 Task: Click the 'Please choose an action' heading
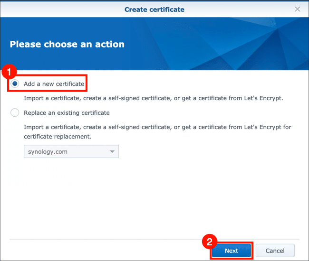click(x=67, y=44)
